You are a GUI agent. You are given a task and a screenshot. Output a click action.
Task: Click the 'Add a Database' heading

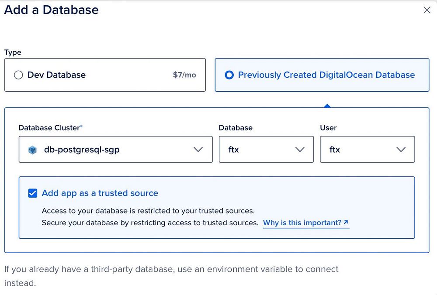(x=52, y=10)
